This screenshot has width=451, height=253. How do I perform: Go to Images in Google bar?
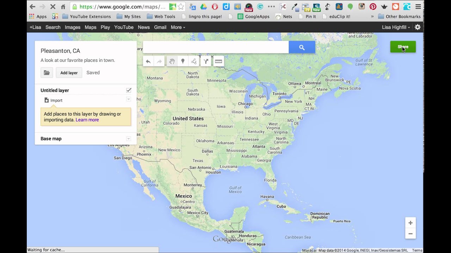click(73, 27)
